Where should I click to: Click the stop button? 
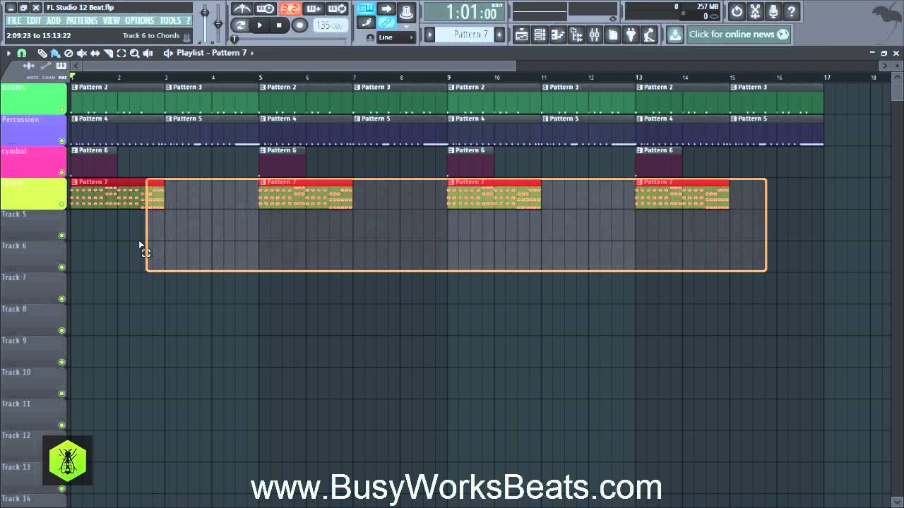coord(279,25)
